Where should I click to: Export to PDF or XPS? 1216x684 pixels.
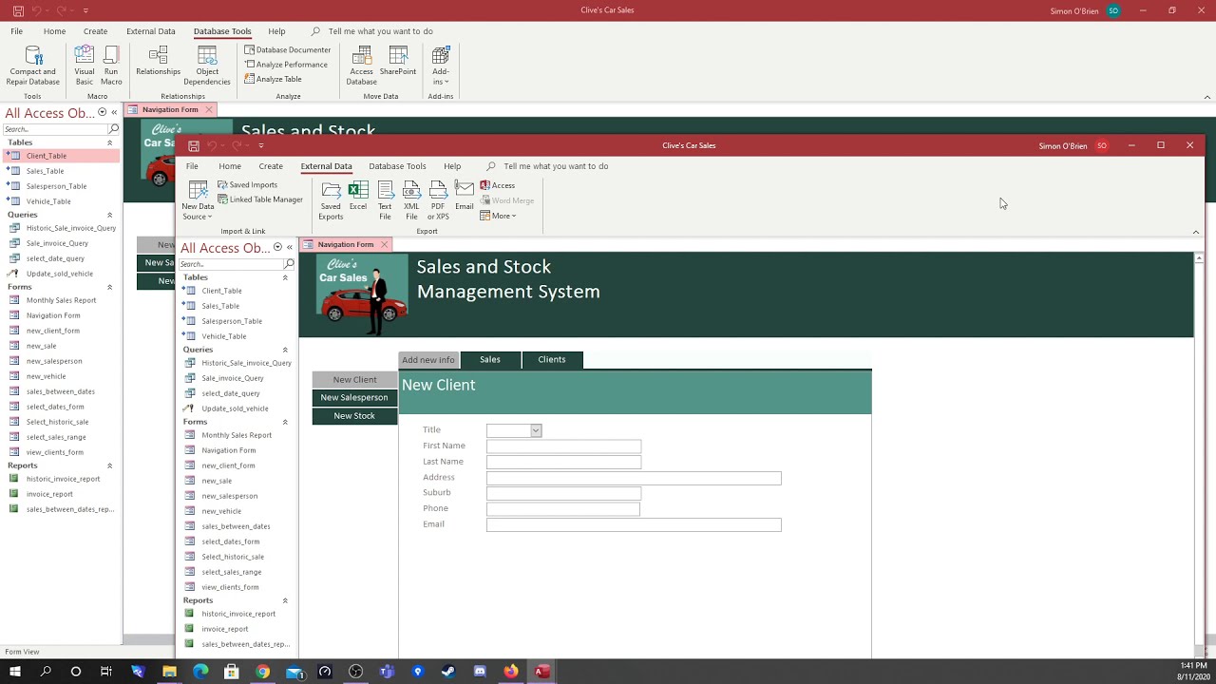438,200
